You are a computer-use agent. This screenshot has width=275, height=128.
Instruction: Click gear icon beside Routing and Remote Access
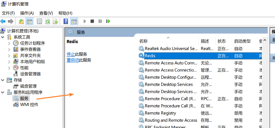tap(141, 120)
